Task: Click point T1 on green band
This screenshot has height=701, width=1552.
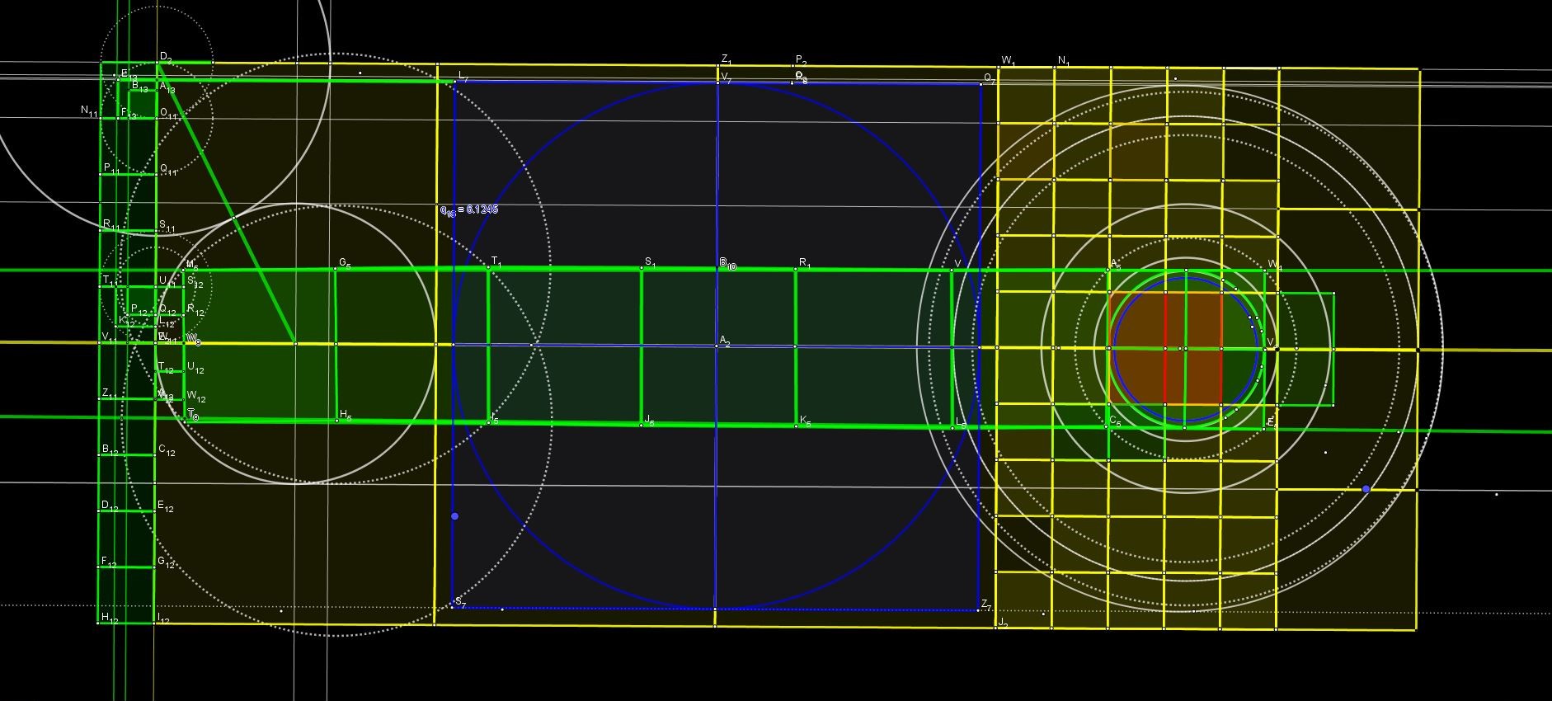Action: pos(488,268)
